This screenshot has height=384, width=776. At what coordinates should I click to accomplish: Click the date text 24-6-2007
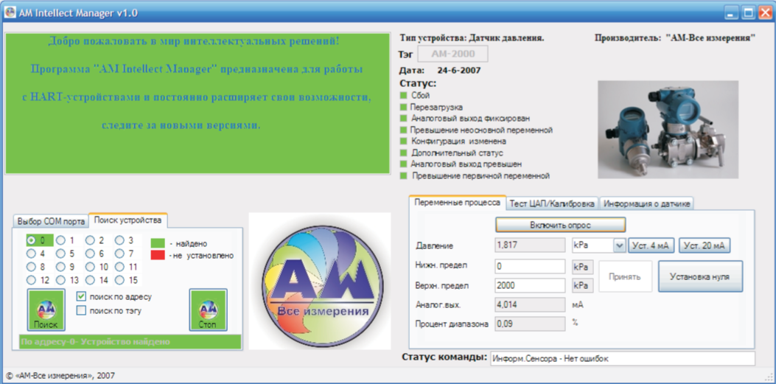pyautogui.click(x=459, y=70)
